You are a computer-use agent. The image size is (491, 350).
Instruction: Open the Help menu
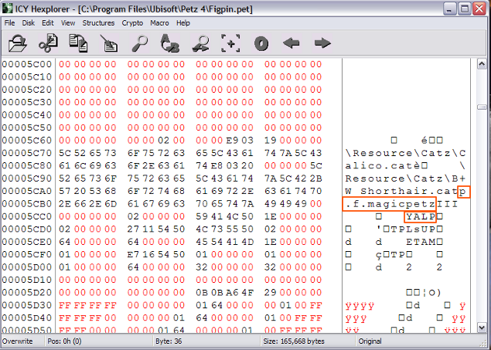click(x=183, y=23)
